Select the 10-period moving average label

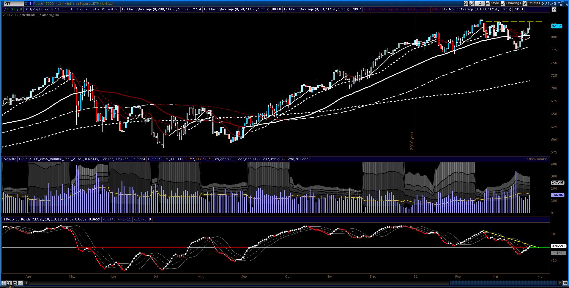[x=316, y=9]
